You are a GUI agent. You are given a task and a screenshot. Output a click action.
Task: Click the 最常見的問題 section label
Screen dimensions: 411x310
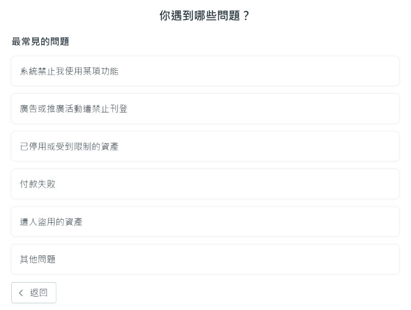pyautogui.click(x=40, y=41)
